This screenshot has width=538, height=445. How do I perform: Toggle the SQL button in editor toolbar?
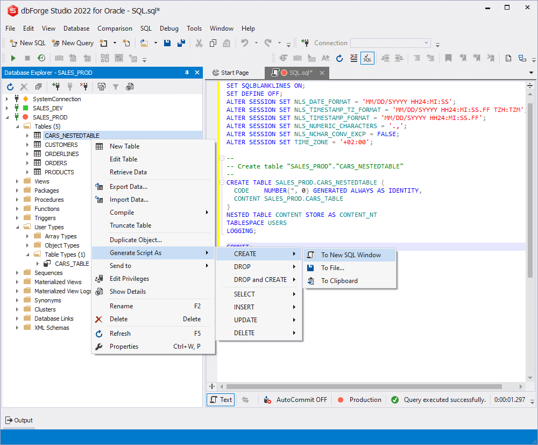367,58
